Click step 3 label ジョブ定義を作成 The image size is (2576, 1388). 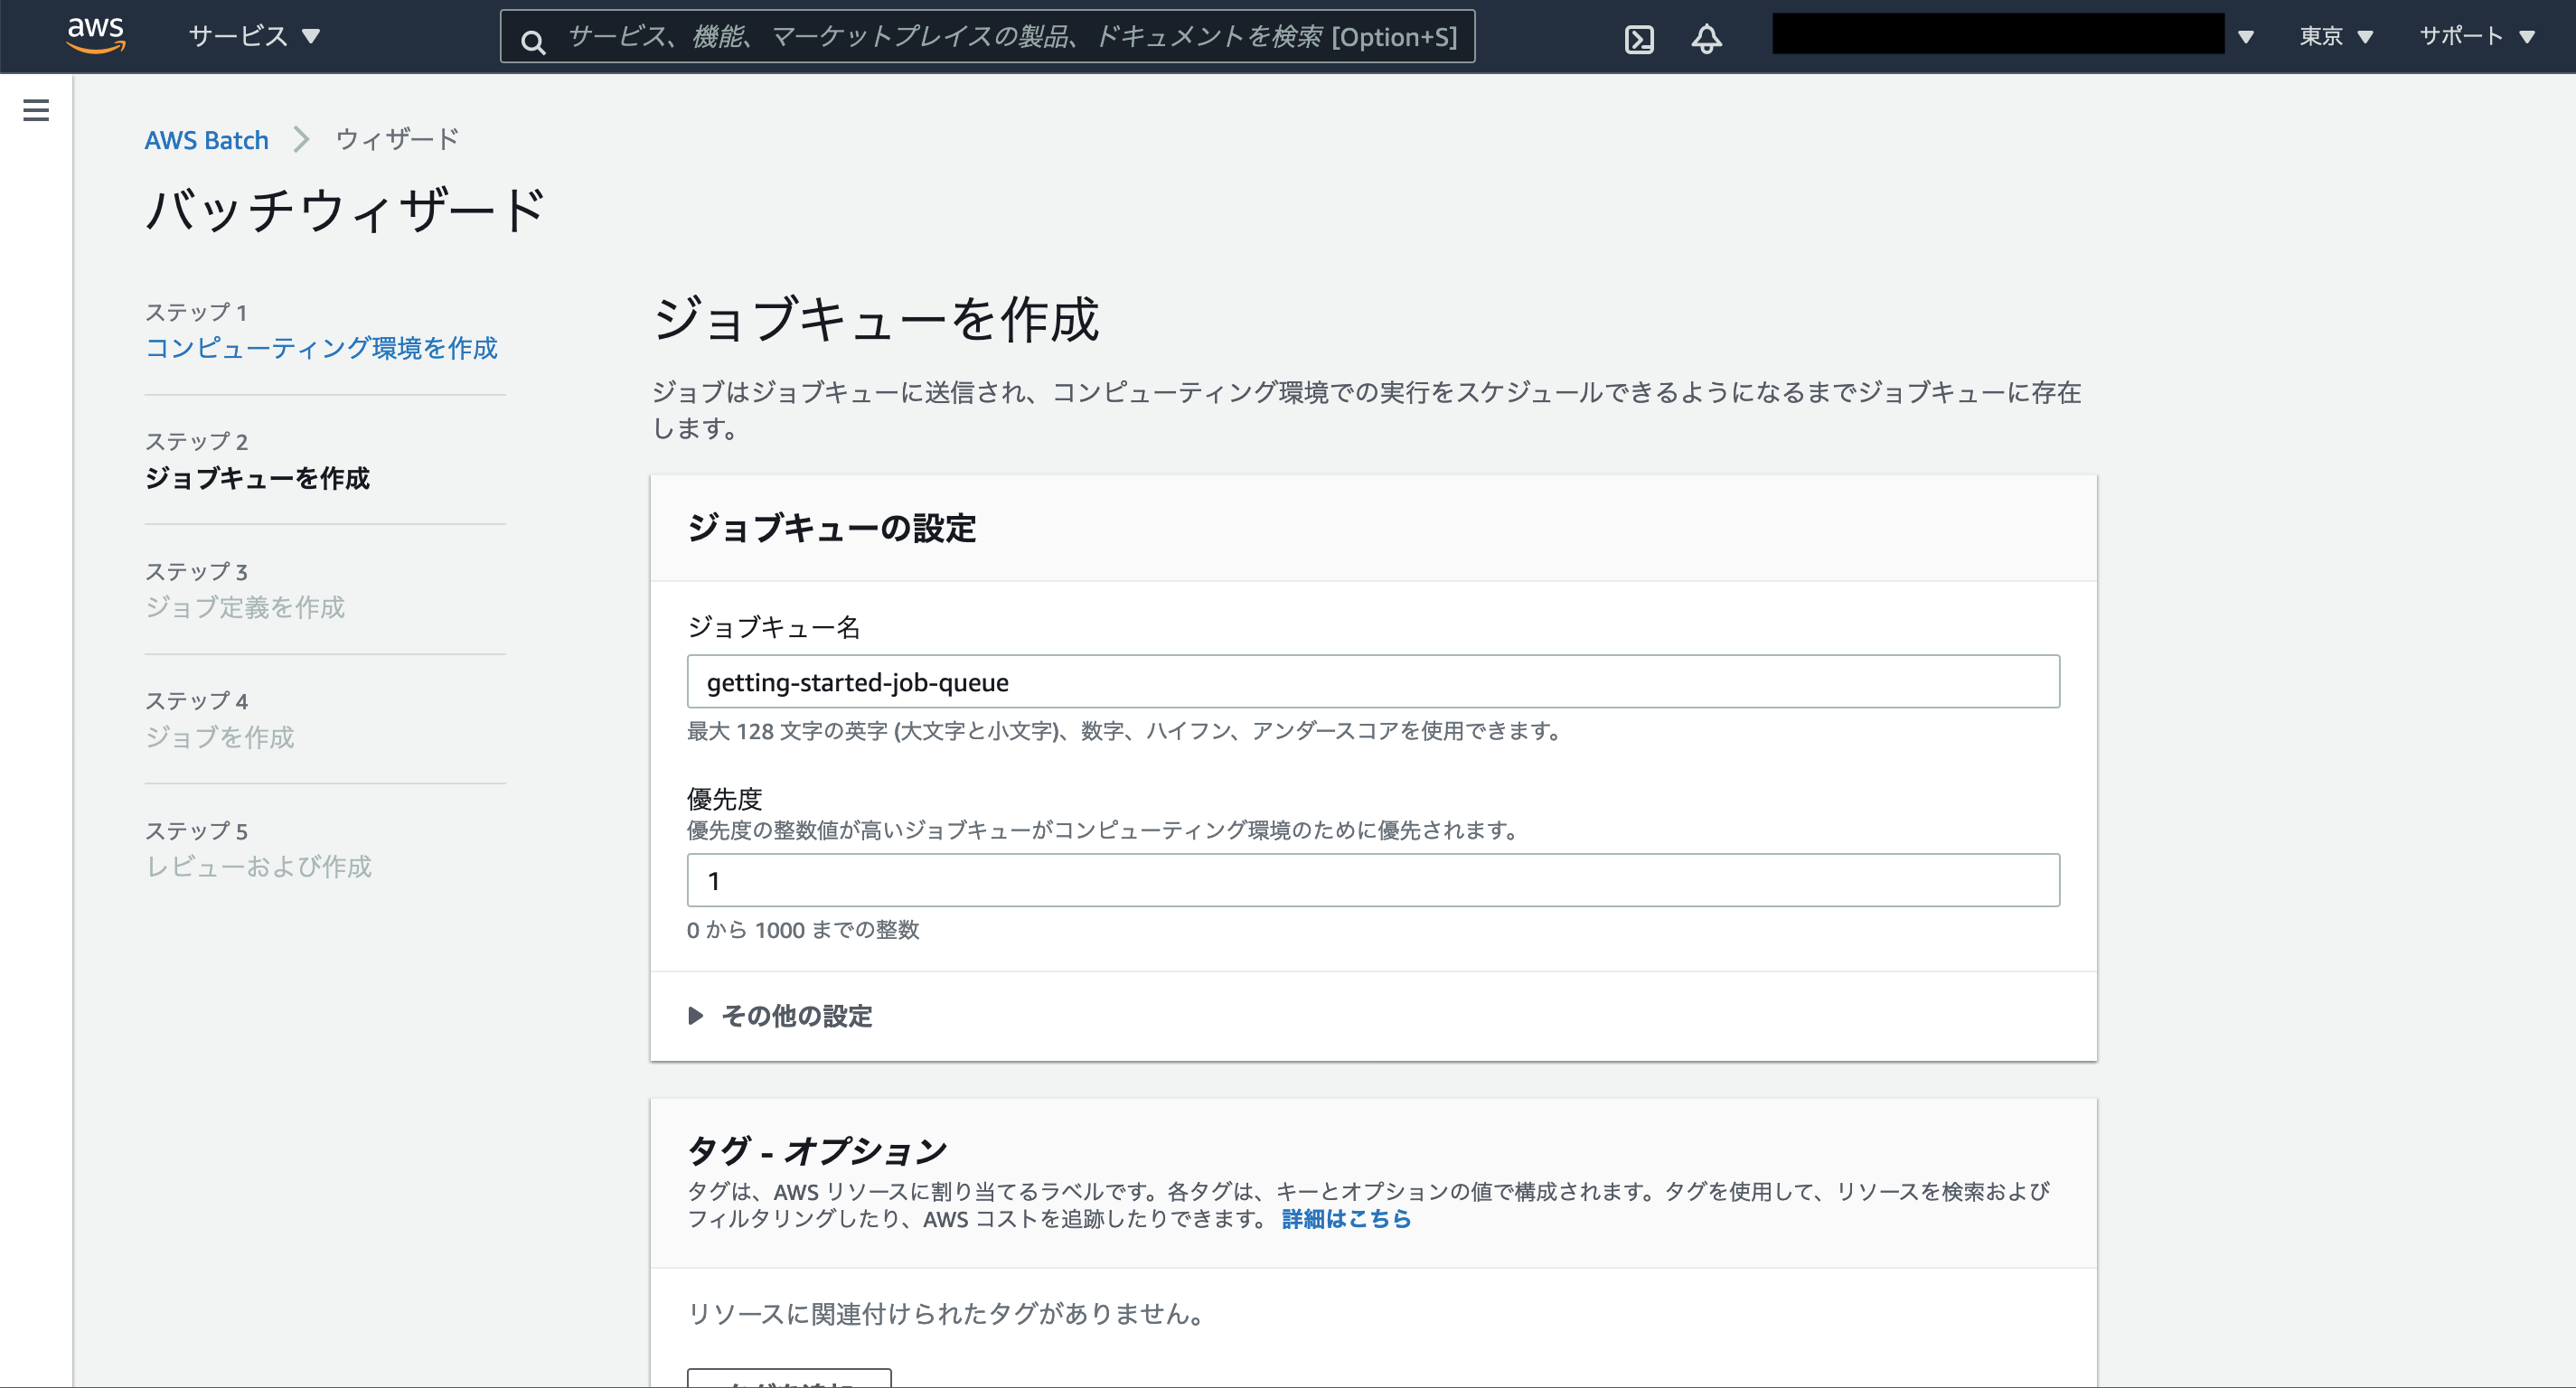pyautogui.click(x=245, y=607)
